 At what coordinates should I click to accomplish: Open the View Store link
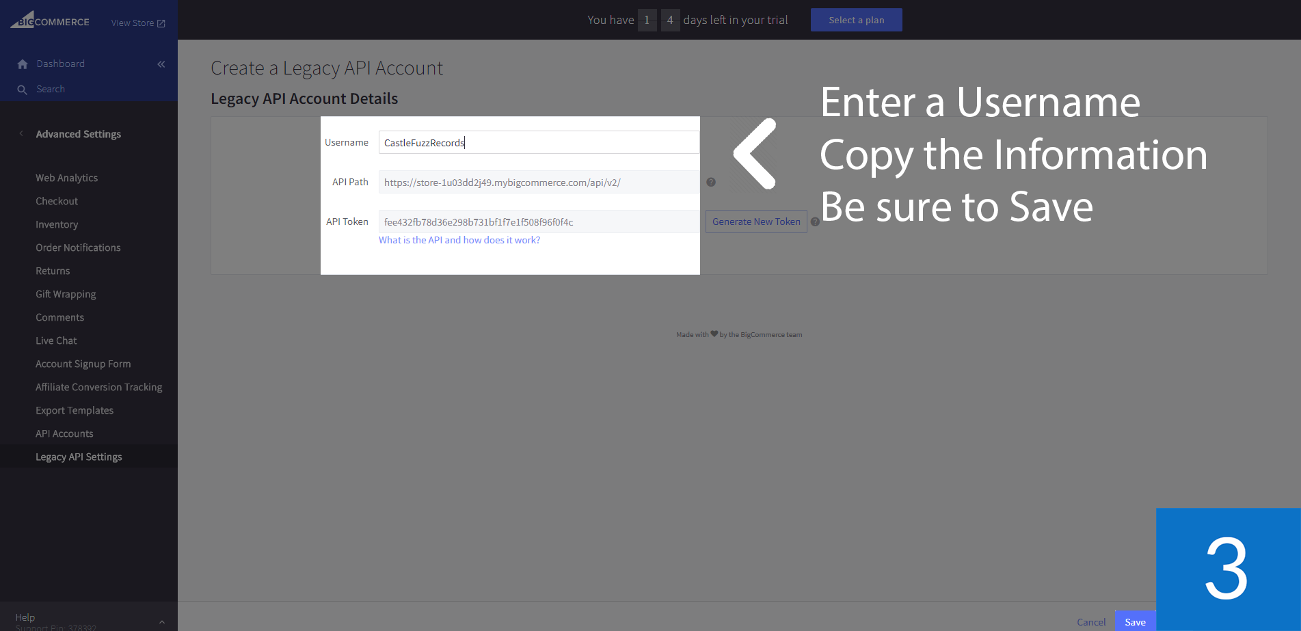[138, 23]
